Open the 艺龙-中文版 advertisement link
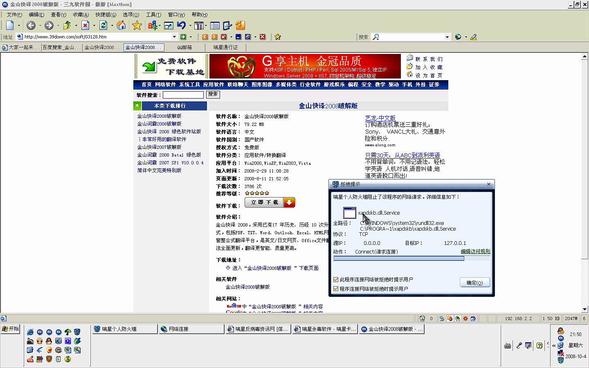This screenshot has width=589, height=368. click(x=380, y=118)
